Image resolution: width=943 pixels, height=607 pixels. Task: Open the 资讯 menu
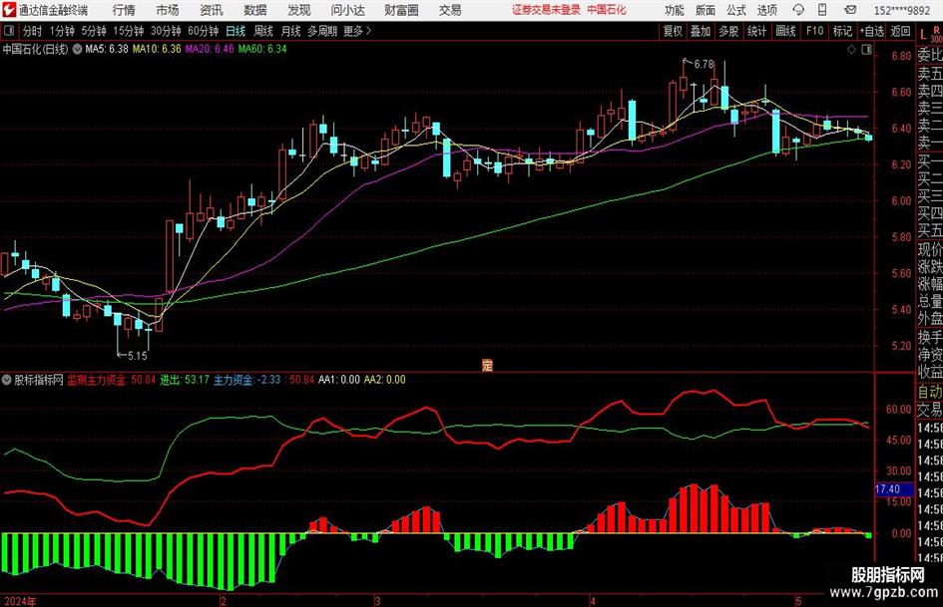tap(212, 10)
